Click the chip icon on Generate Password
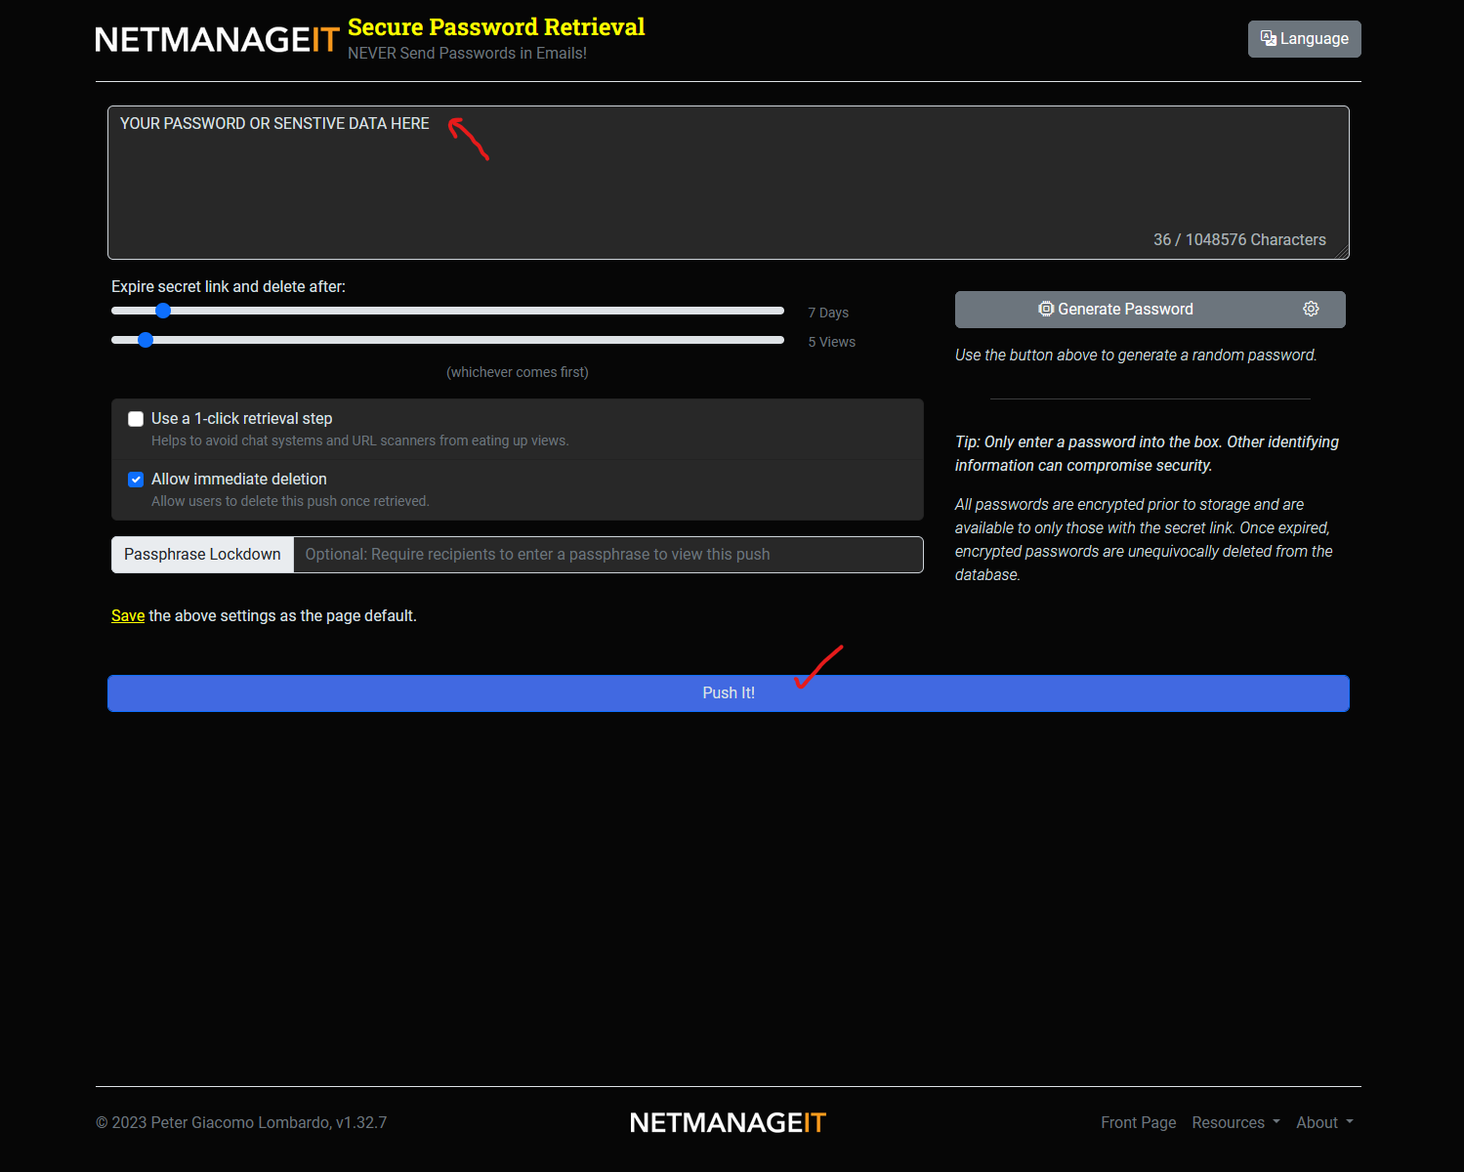 (x=1045, y=309)
